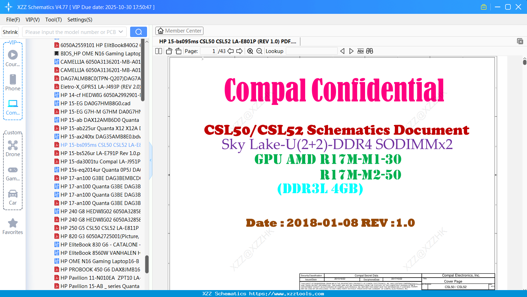
Task: Select the Phone category icon
Action: pyautogui.click(x=13, y=82)
